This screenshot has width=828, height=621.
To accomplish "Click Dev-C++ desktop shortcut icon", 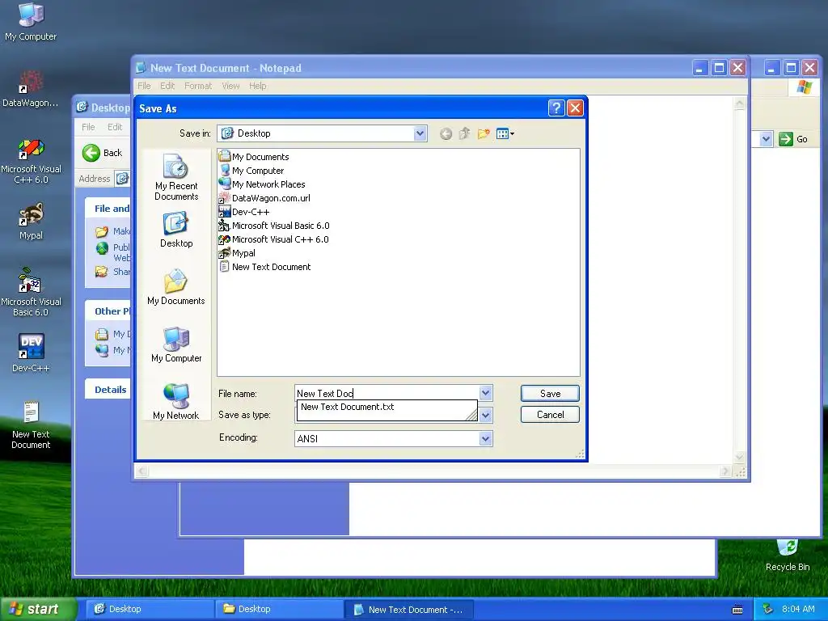I will pyautogui.click(x=31, y=353).
